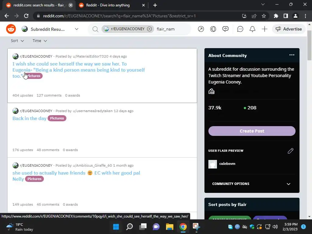Go back to previous page
The width and height of the screenshot is (312, 234).
pos(7,16)
